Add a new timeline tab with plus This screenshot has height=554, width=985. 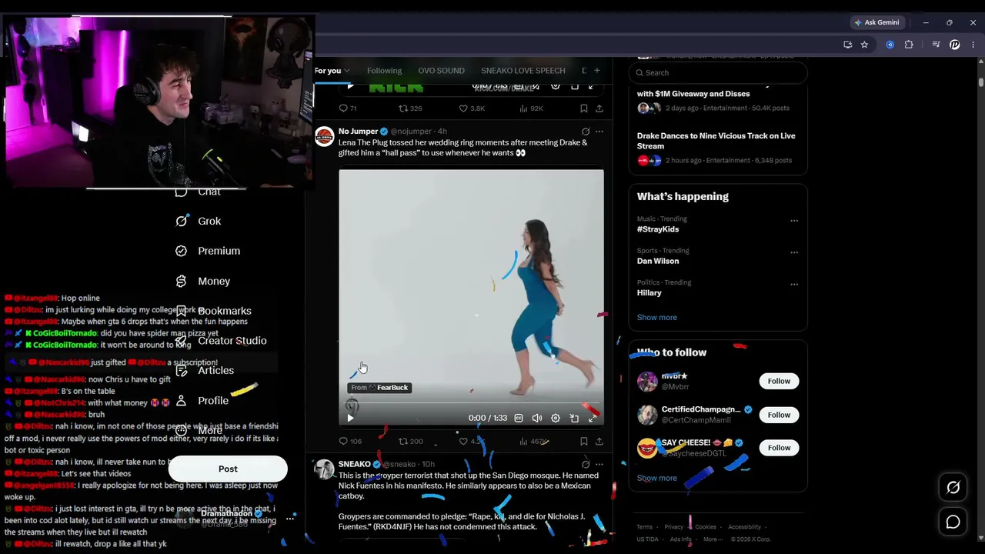(x=596, y=71)
